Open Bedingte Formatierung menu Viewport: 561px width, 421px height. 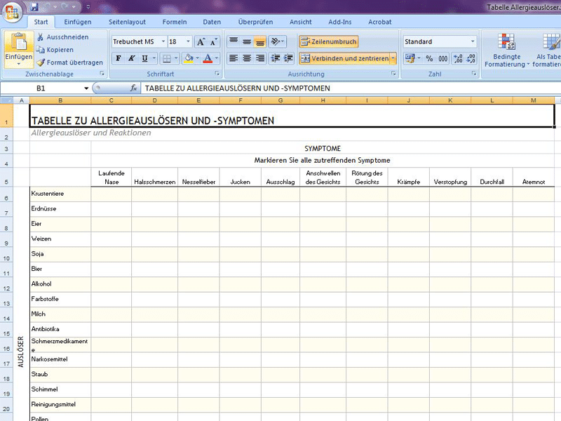click(506, 51)
